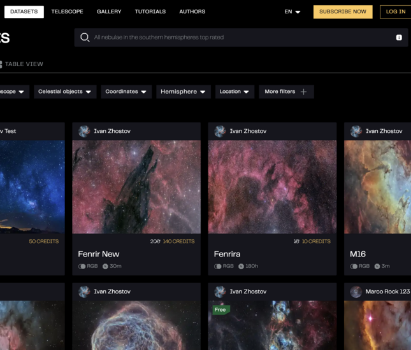Focus the nebulae search input field
This screenshot has height=350, width=411.
[x=241, y=38]
